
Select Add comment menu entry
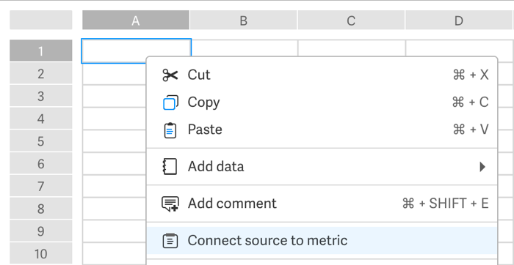[x=322, y=204]
